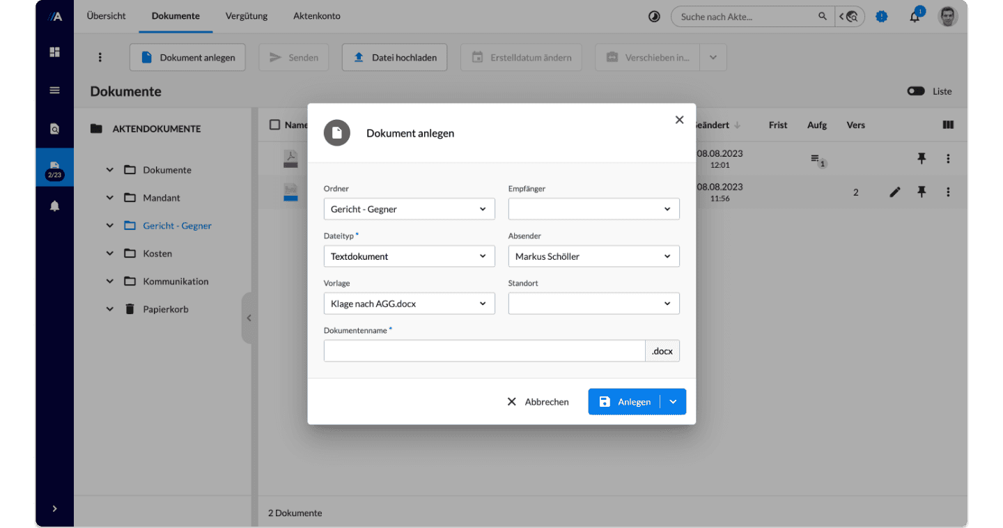1003x528 pixels.
Task: Switch to the Übersicht tab
Action: point(107,16)
